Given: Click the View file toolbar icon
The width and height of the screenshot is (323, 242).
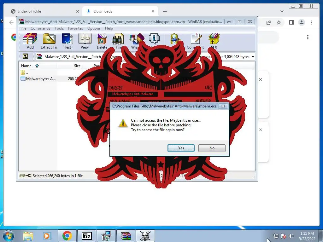Looking at the screenshot, I should click(85, 41).
